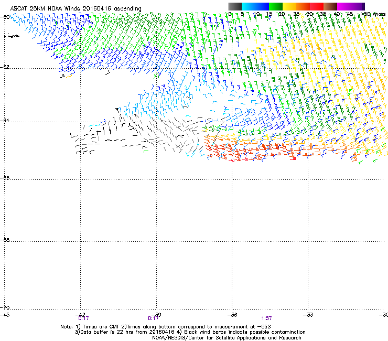
Task: Click the brown 35-40 knots legend band
Action: (x=330, y=6)
